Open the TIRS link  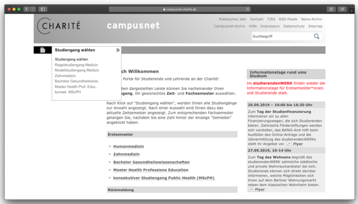click(x=271, y=19)
